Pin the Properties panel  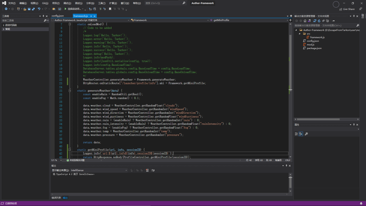[354, 125]
